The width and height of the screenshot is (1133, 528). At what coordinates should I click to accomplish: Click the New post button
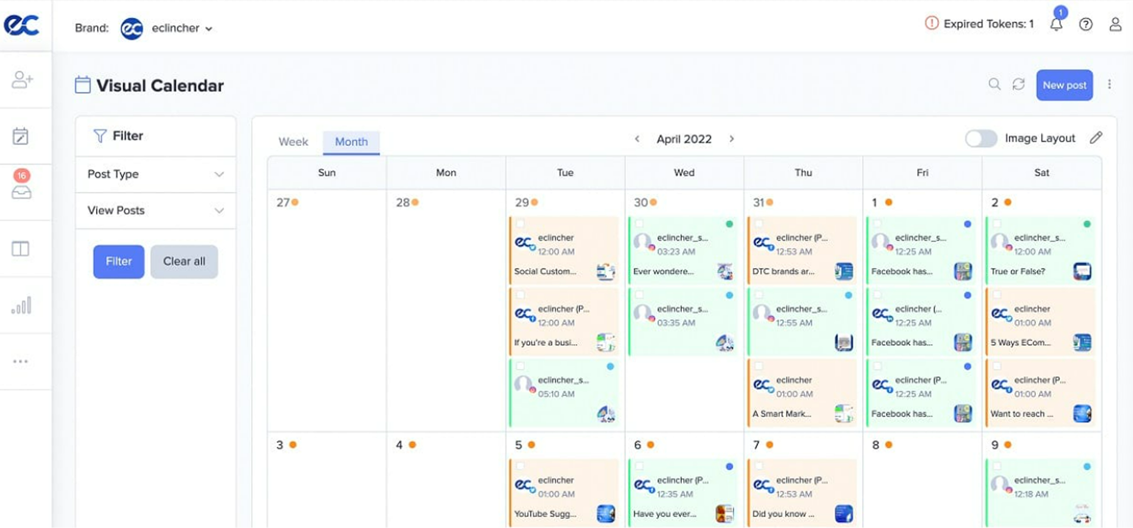pyautogui.click(x=1064, y=85)
